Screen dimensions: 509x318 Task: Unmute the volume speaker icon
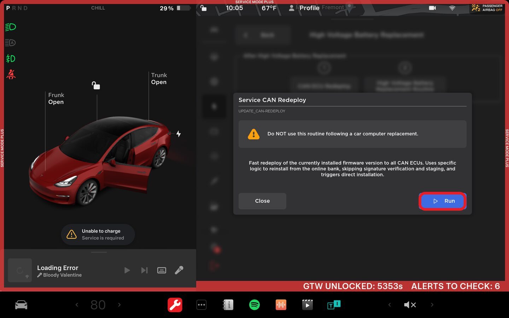pos(410,305)
